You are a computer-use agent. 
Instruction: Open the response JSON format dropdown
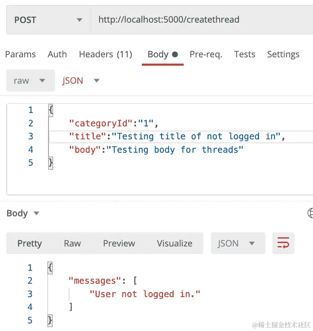click(x=238, y=243)
